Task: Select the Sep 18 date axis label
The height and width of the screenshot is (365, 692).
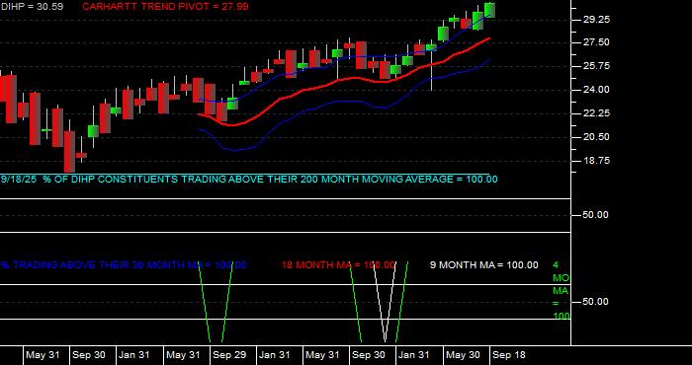Action: [509, 355]
